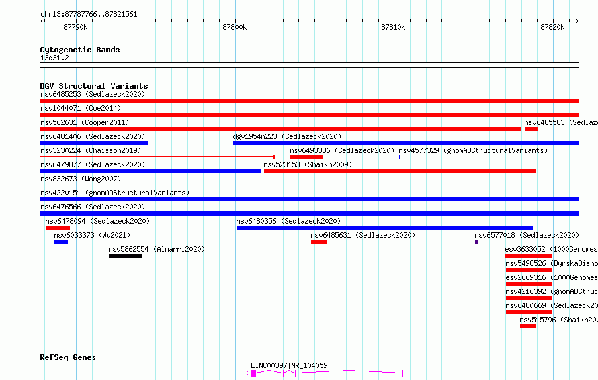Screen dimensions: 598x380
Task: Select the nsv4220151 gnomADStructuralVariants label
Action: [x=115, y=193]
